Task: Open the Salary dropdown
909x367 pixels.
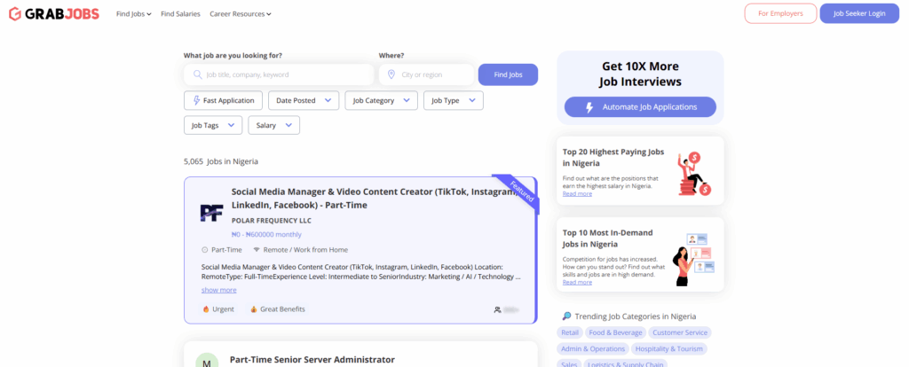Action: pyautogui.click(x=273, y=125)
